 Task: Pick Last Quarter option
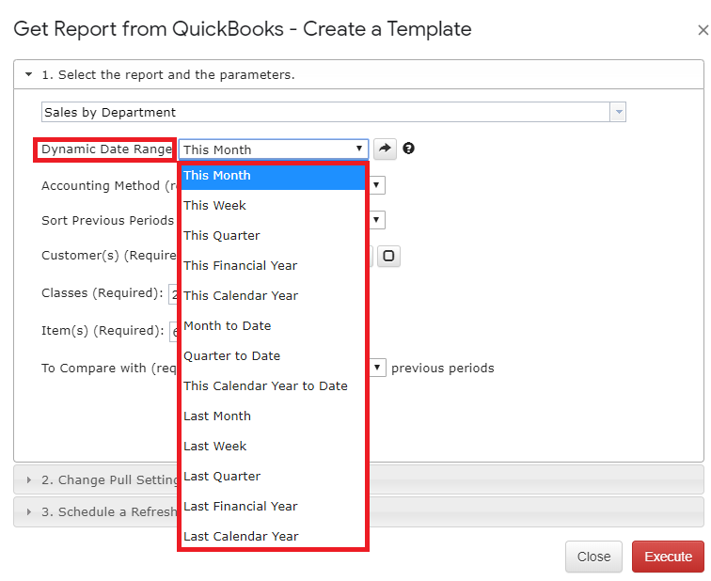coord(273,477)
